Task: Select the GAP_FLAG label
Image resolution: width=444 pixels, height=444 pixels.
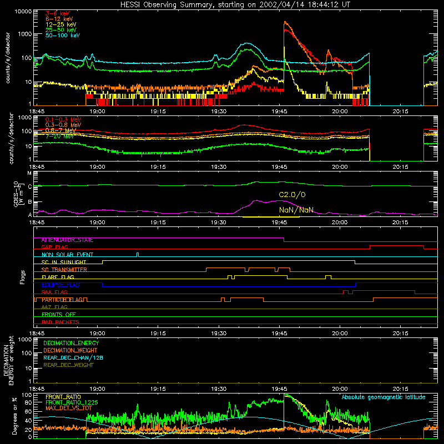Action: click(54, 247)
